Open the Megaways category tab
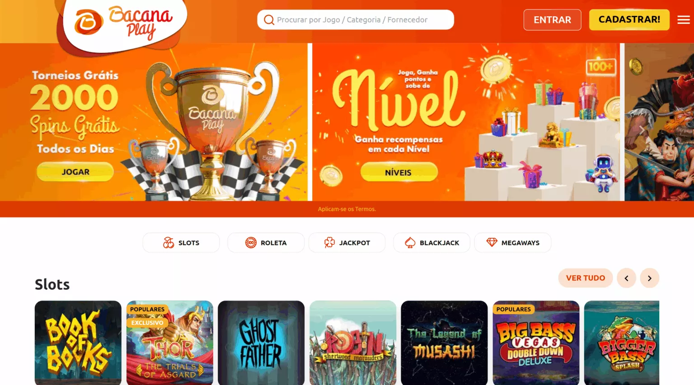Image resolution: width=694 pixels, height=385 pixels. click(x=513, y=243)
